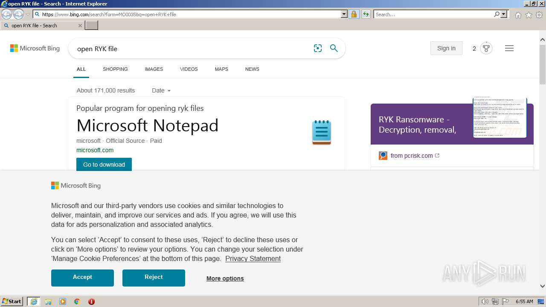Select the 'open RYK file - Search' tab
Image resolution: width=546 pixels, height=307 pixels.
coord(42,26)
